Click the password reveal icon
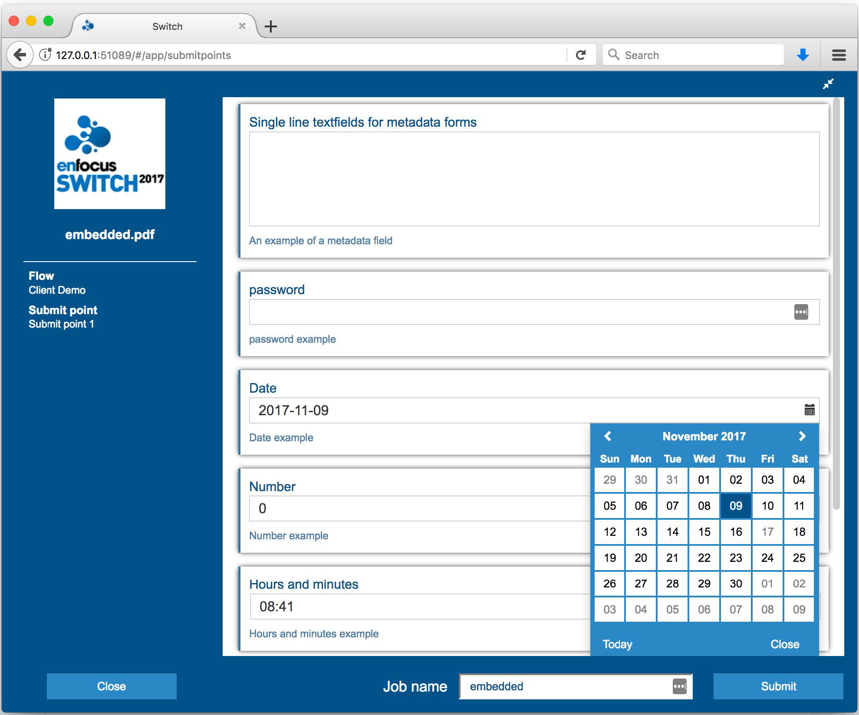This screenshot has height=715, width=859. pos(800,312)
